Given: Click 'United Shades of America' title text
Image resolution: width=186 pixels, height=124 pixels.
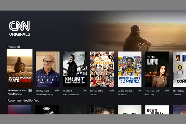Looking at the screenshot, I should (126, 93).
